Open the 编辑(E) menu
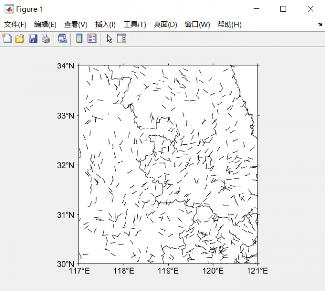325x291 pixels. [x=45, y=25]
